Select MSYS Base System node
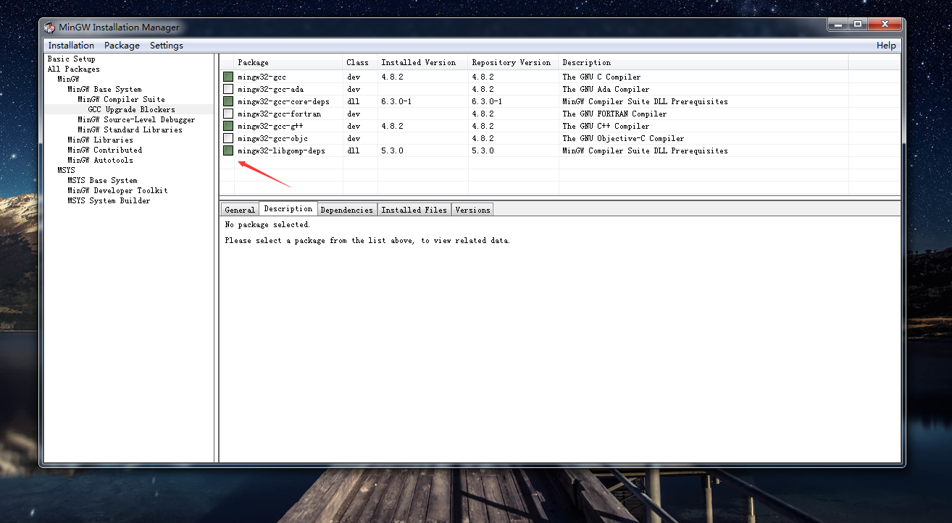The height and width of the screenshot is (523, 952). pyautogui.click(x=102, y=180)
